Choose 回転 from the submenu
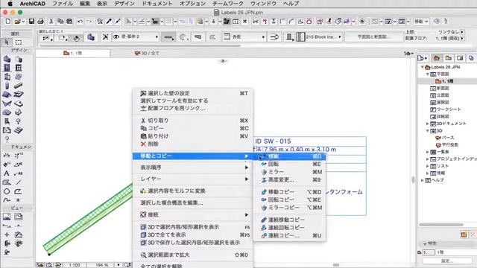Viewport: 477px width, 268px height. click(289, 164)
